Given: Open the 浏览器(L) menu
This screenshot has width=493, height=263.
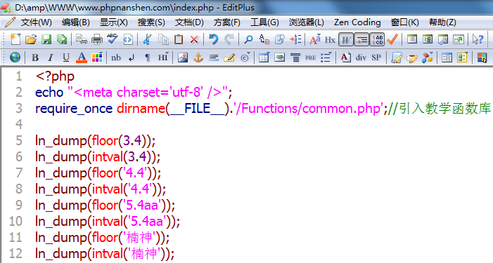Looking at the screenshot, I should (306, 22).
